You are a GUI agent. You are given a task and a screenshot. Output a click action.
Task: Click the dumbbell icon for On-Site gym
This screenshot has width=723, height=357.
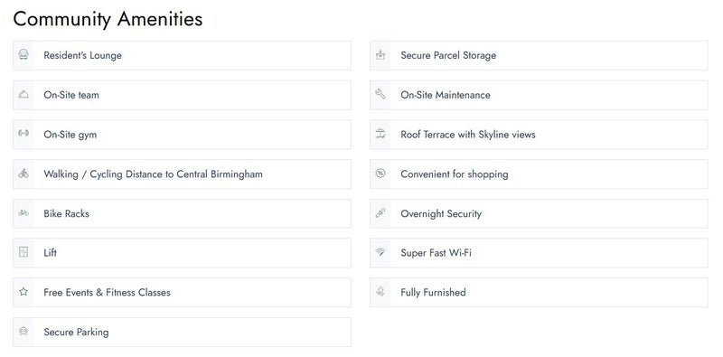tap(23, 133)
